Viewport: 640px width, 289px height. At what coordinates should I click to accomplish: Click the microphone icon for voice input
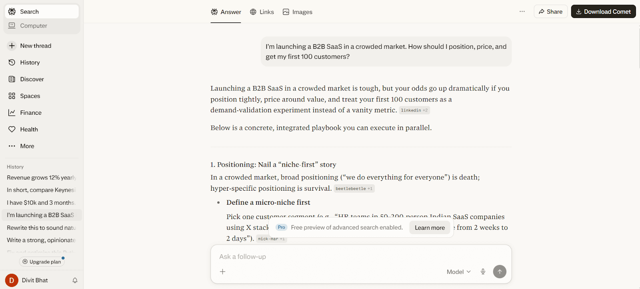click(x=483, y=271)
